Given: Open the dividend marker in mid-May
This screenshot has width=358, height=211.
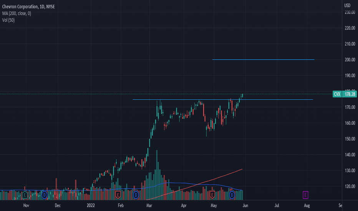Looking at the screenshot, I should [232, 195].
